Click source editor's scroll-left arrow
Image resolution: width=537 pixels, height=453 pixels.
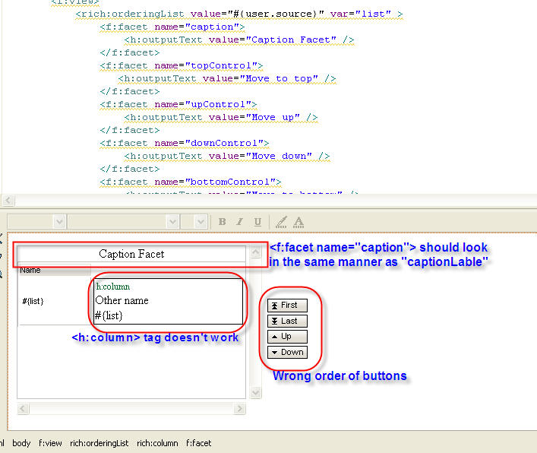point(8,200)
